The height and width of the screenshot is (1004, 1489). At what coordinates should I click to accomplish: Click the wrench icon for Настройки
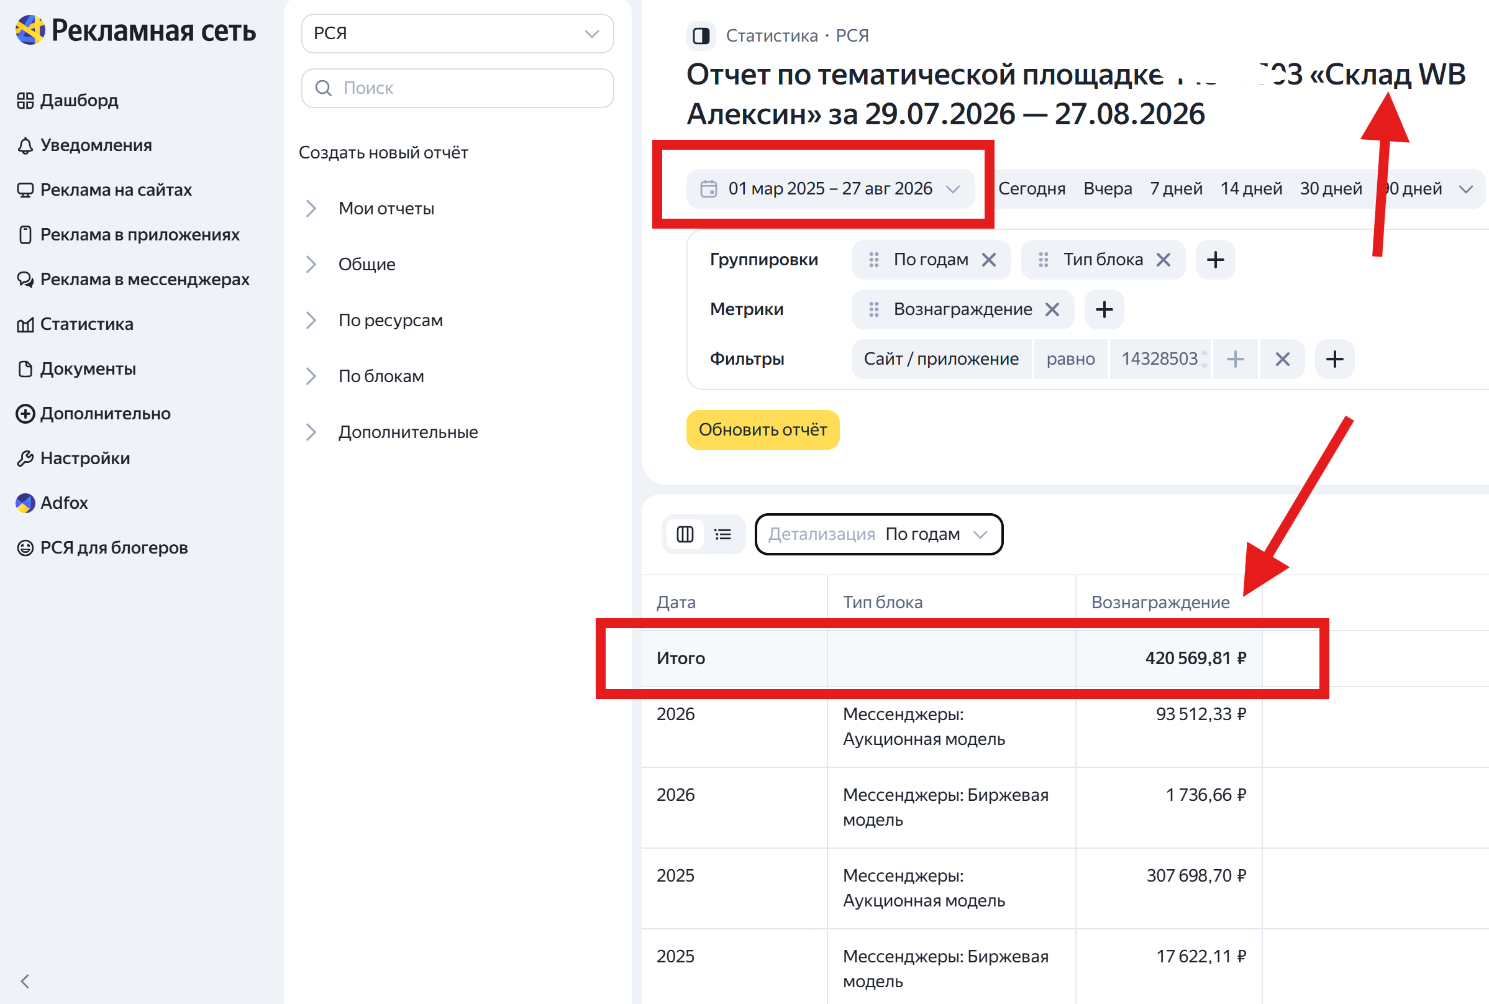tap(25, 459)
